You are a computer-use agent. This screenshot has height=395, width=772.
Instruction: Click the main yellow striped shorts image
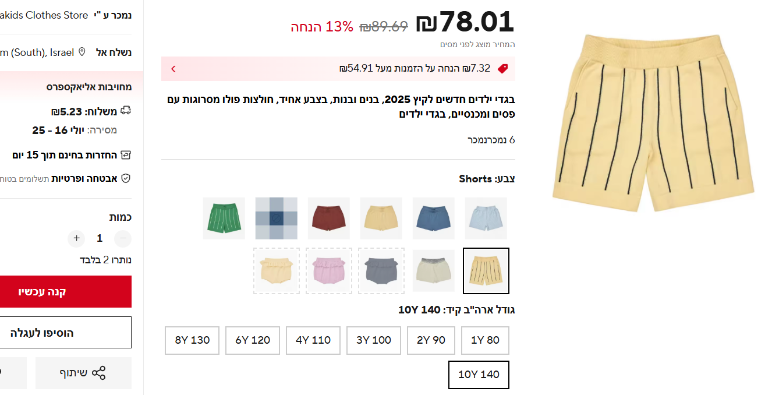(x=653, y=122)
